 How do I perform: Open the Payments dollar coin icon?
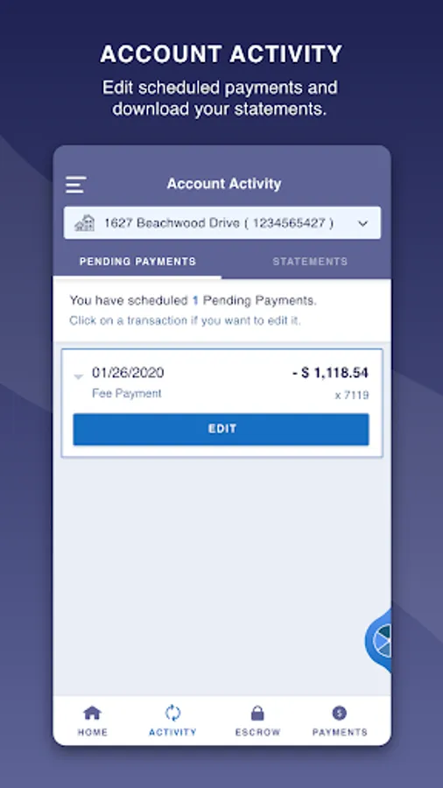point(340,713)
